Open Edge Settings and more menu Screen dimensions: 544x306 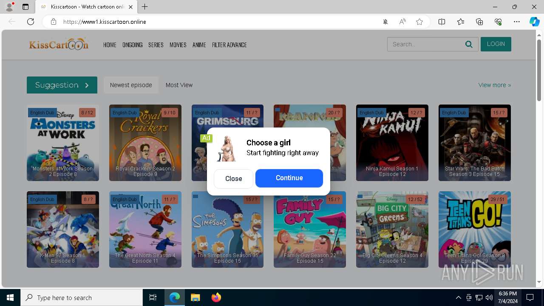pos(517,22)
